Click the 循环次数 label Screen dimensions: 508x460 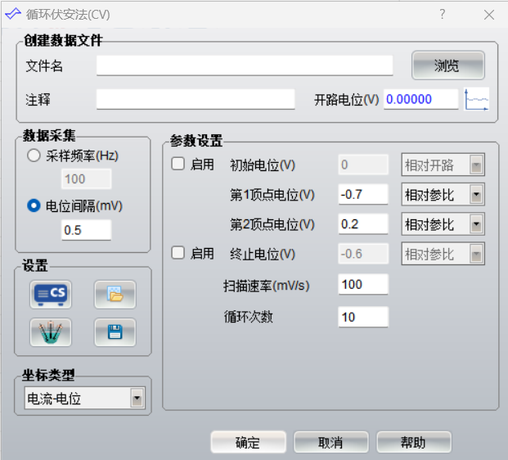pyautogui.click(x=248, y=317)
